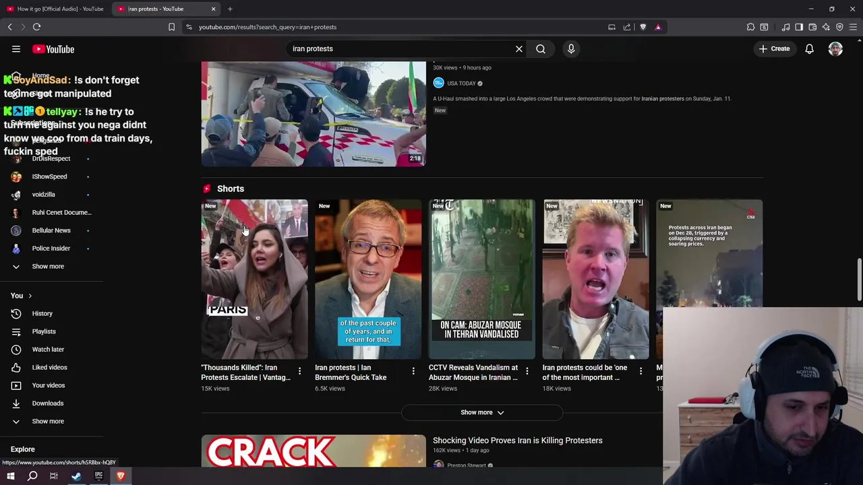Screen dimensions: 863x485
Task: Open the 'You' section chevron
Action: pyautogui.click(x=30, y=296)
